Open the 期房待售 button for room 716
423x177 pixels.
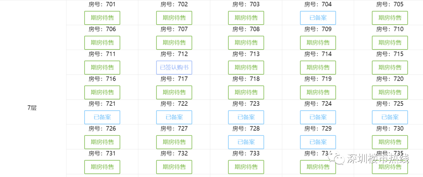coord(102,92)
